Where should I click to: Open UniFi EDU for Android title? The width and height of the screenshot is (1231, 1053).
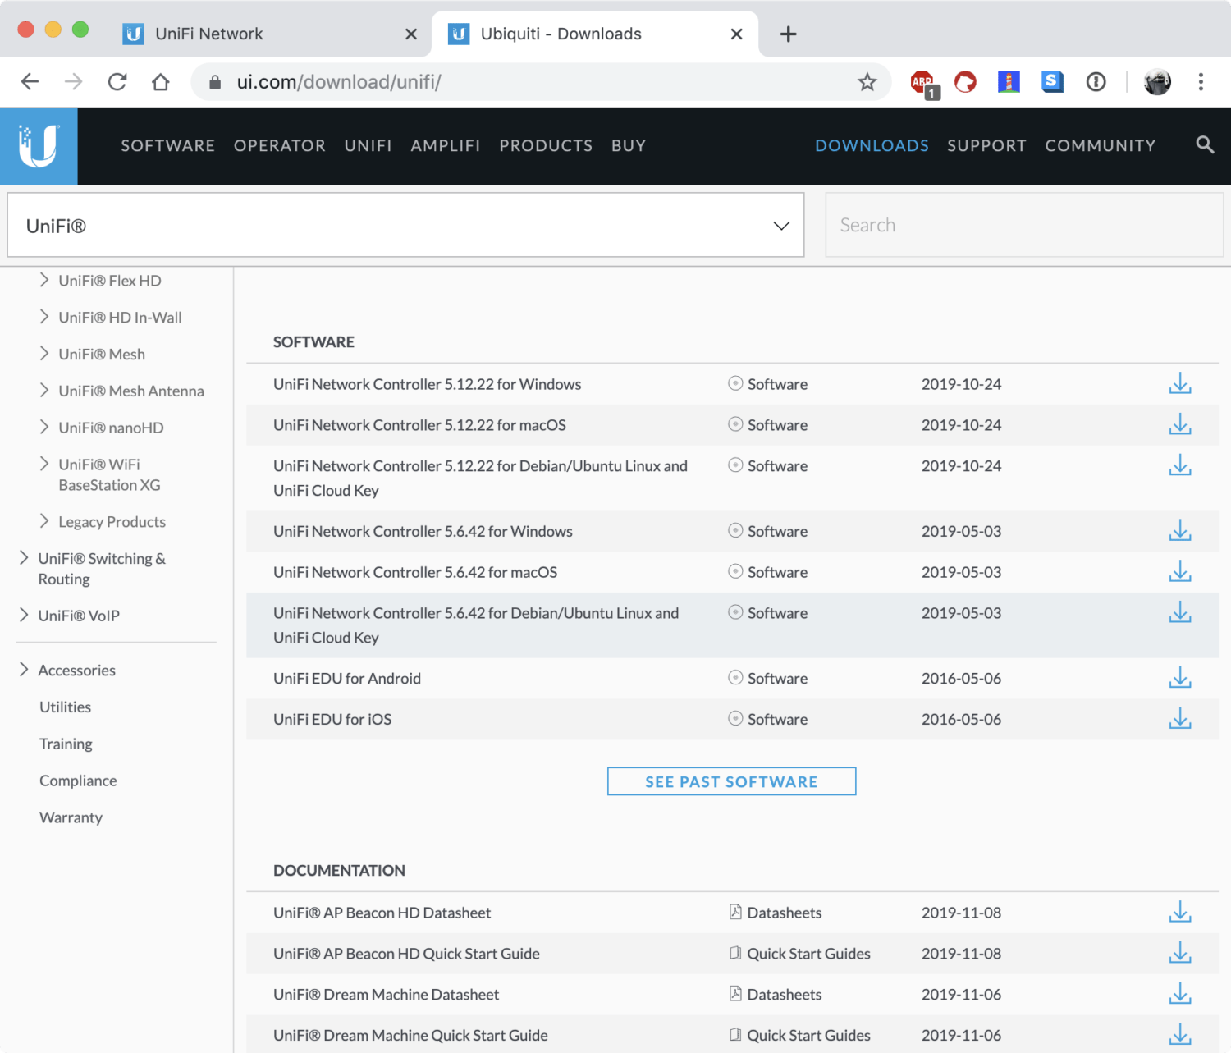coord(347,678)
